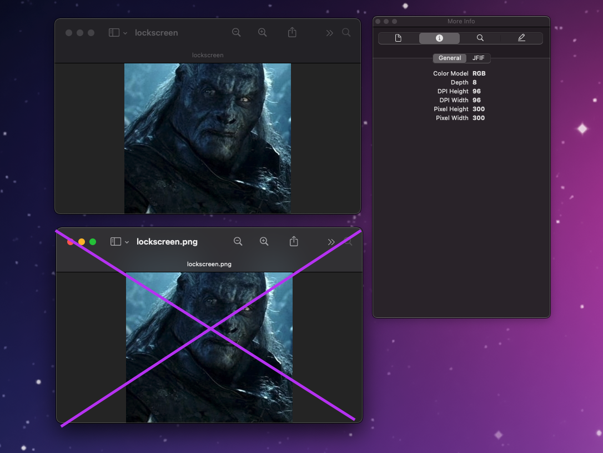Switch to the General tab
Viewport: 603px width, 453px height.
[x=450, y=58]
